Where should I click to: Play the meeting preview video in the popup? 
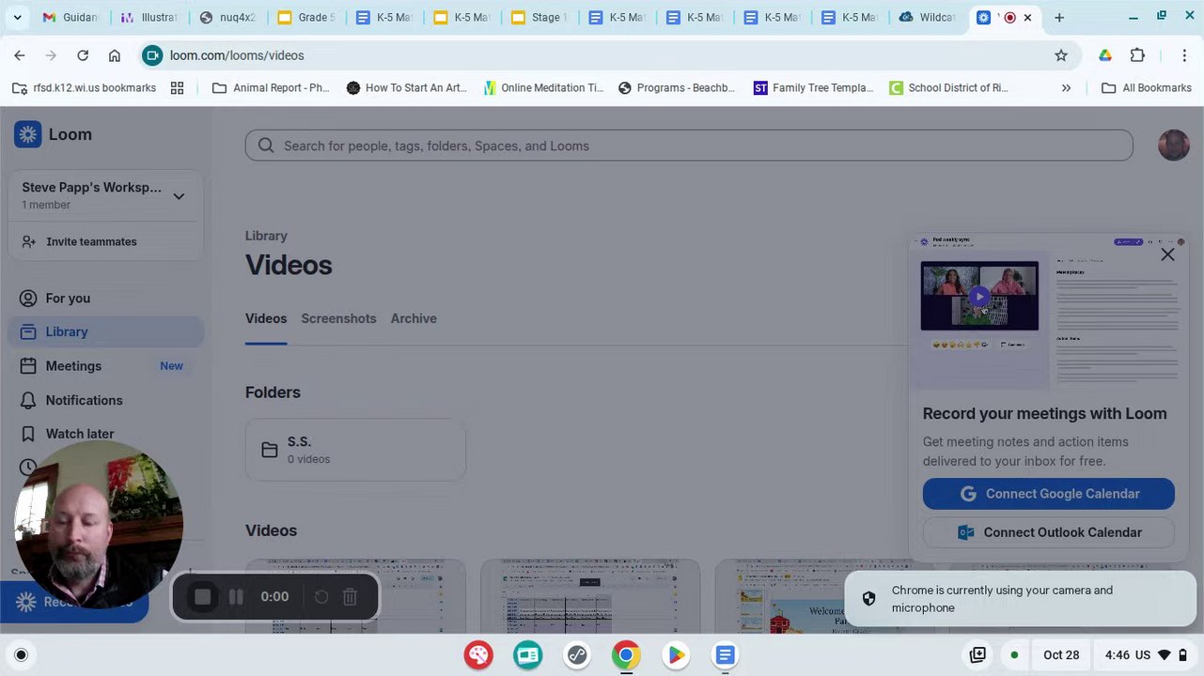tap(979, 297)
